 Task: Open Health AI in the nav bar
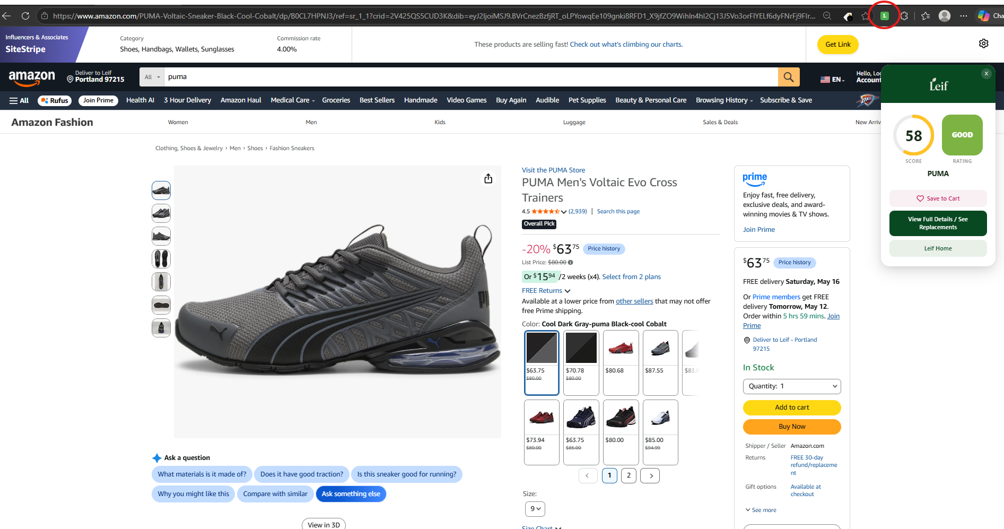140,100
